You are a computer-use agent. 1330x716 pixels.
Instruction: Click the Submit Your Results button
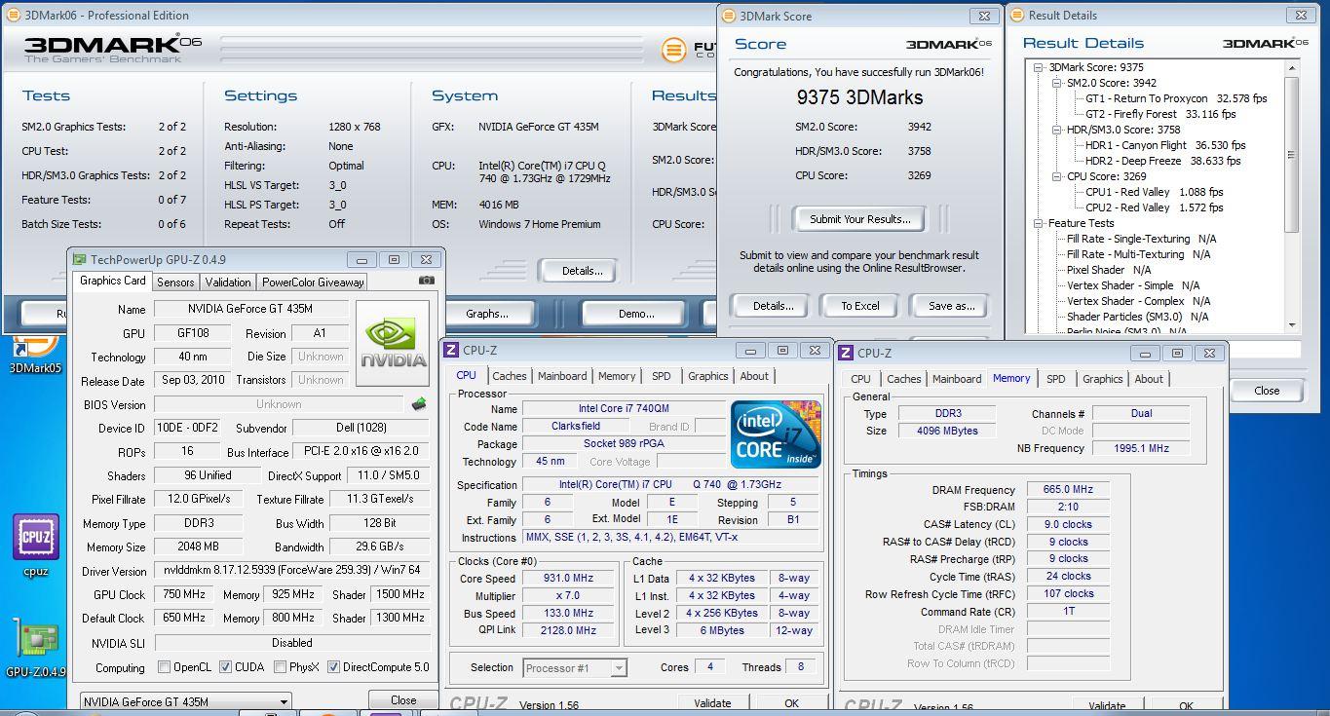(x=860, y=219)
